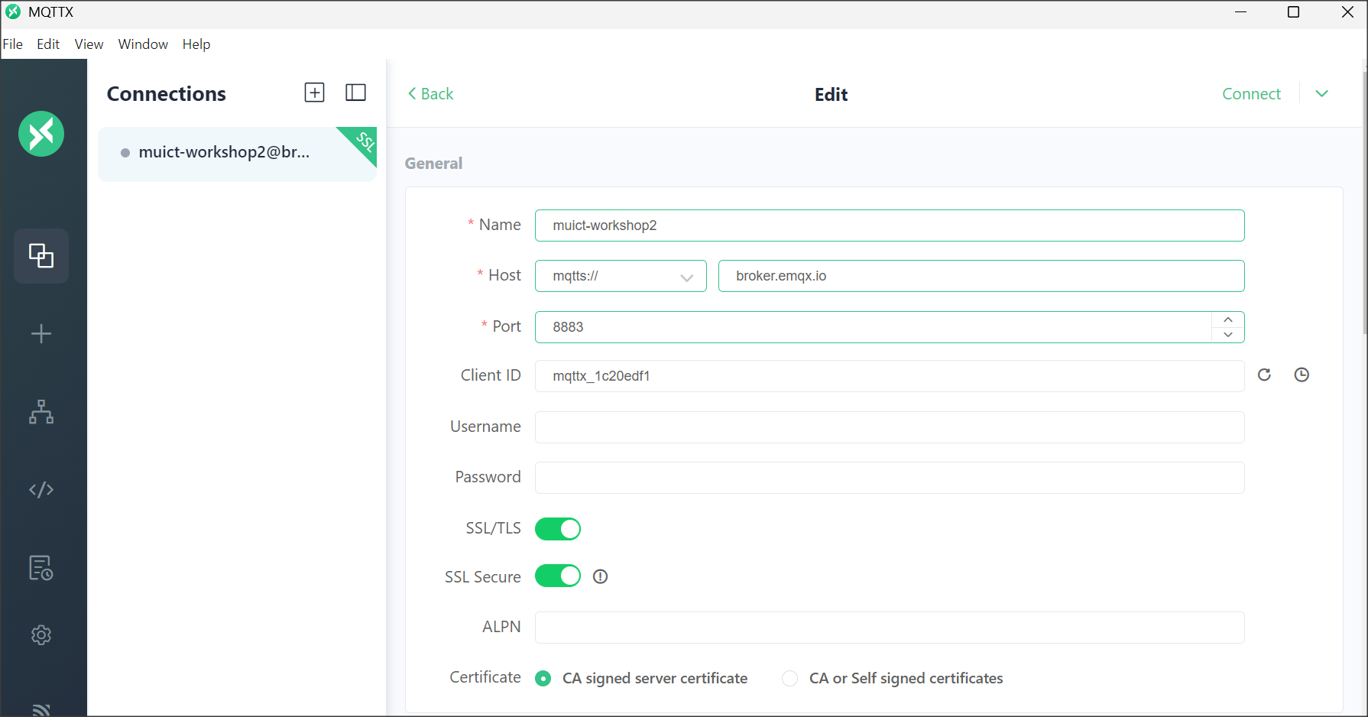Click the plus icon in left sidebar
Image resolution: width=1368 pixels, height=717 pixels.
[41, 334]
